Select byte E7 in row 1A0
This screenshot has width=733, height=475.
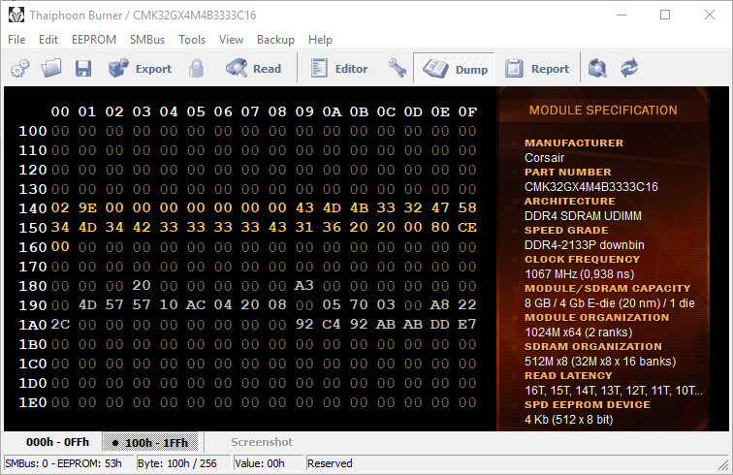(x=467, y=324)
